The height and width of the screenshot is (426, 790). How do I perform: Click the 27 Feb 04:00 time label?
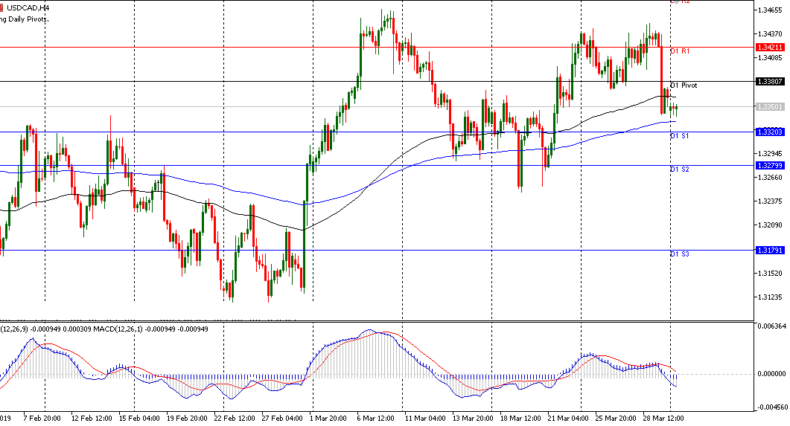click(282, 419)
